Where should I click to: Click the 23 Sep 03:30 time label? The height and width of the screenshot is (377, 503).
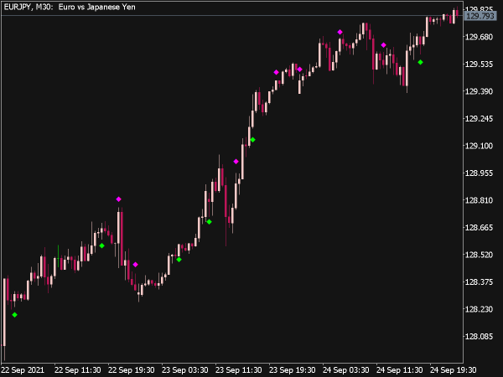click(x=184, y=370)
